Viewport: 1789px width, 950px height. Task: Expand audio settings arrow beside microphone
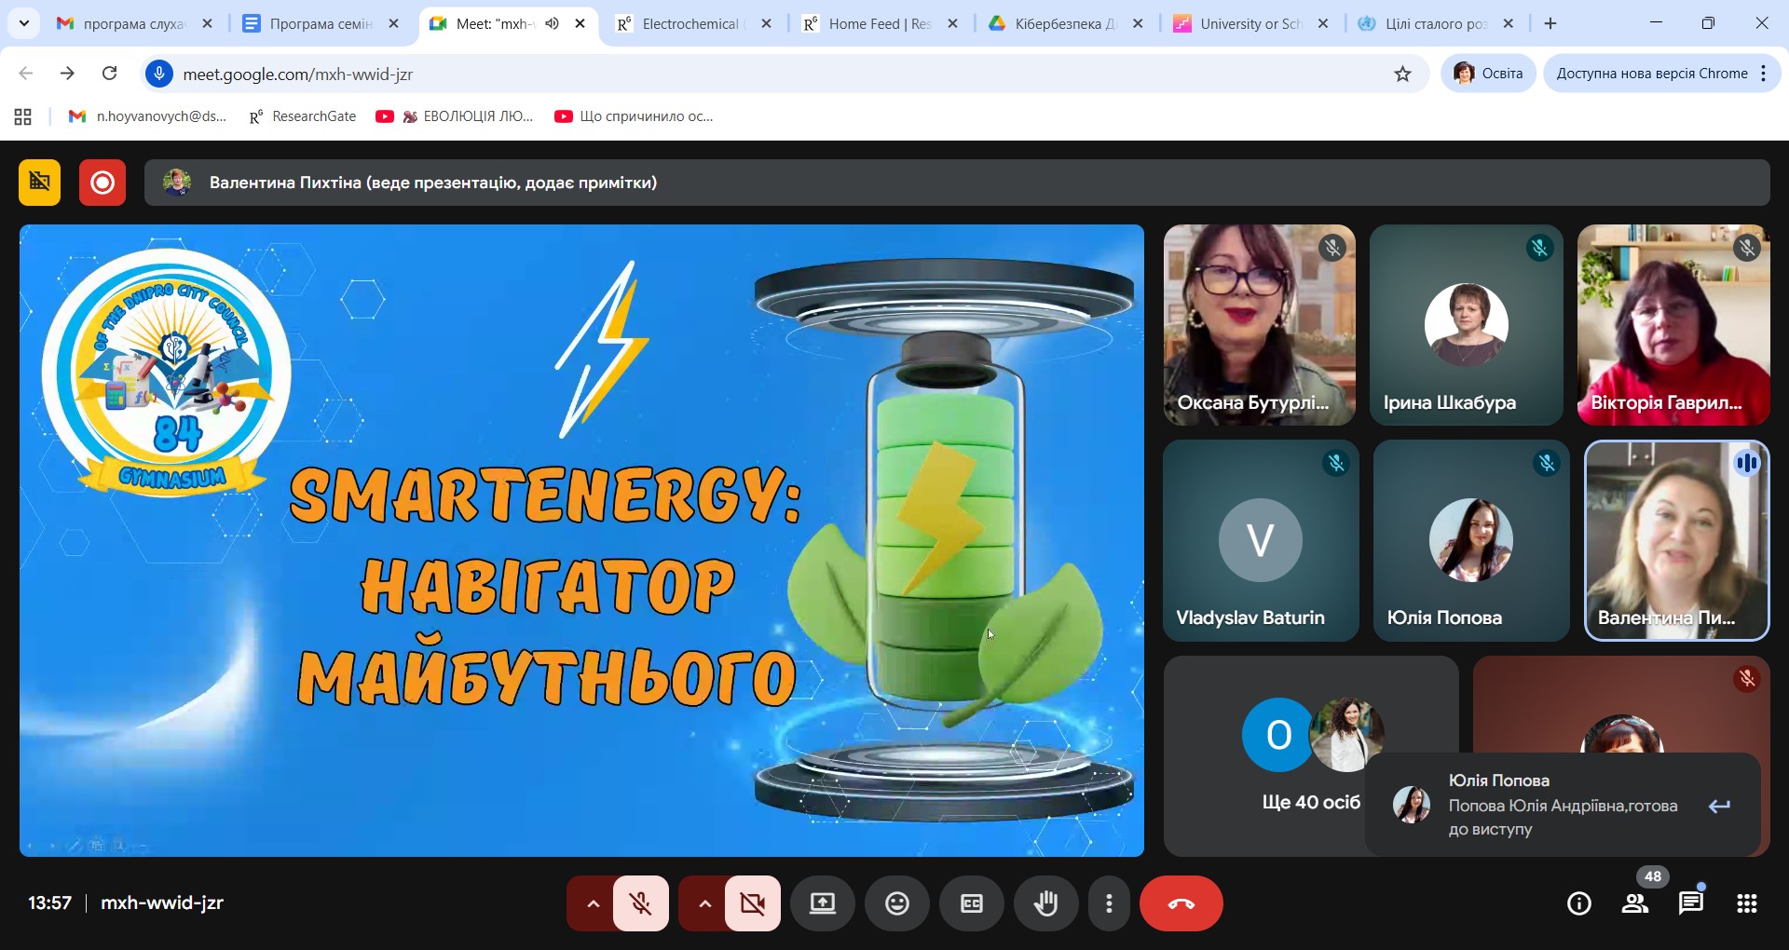[592, 903]
